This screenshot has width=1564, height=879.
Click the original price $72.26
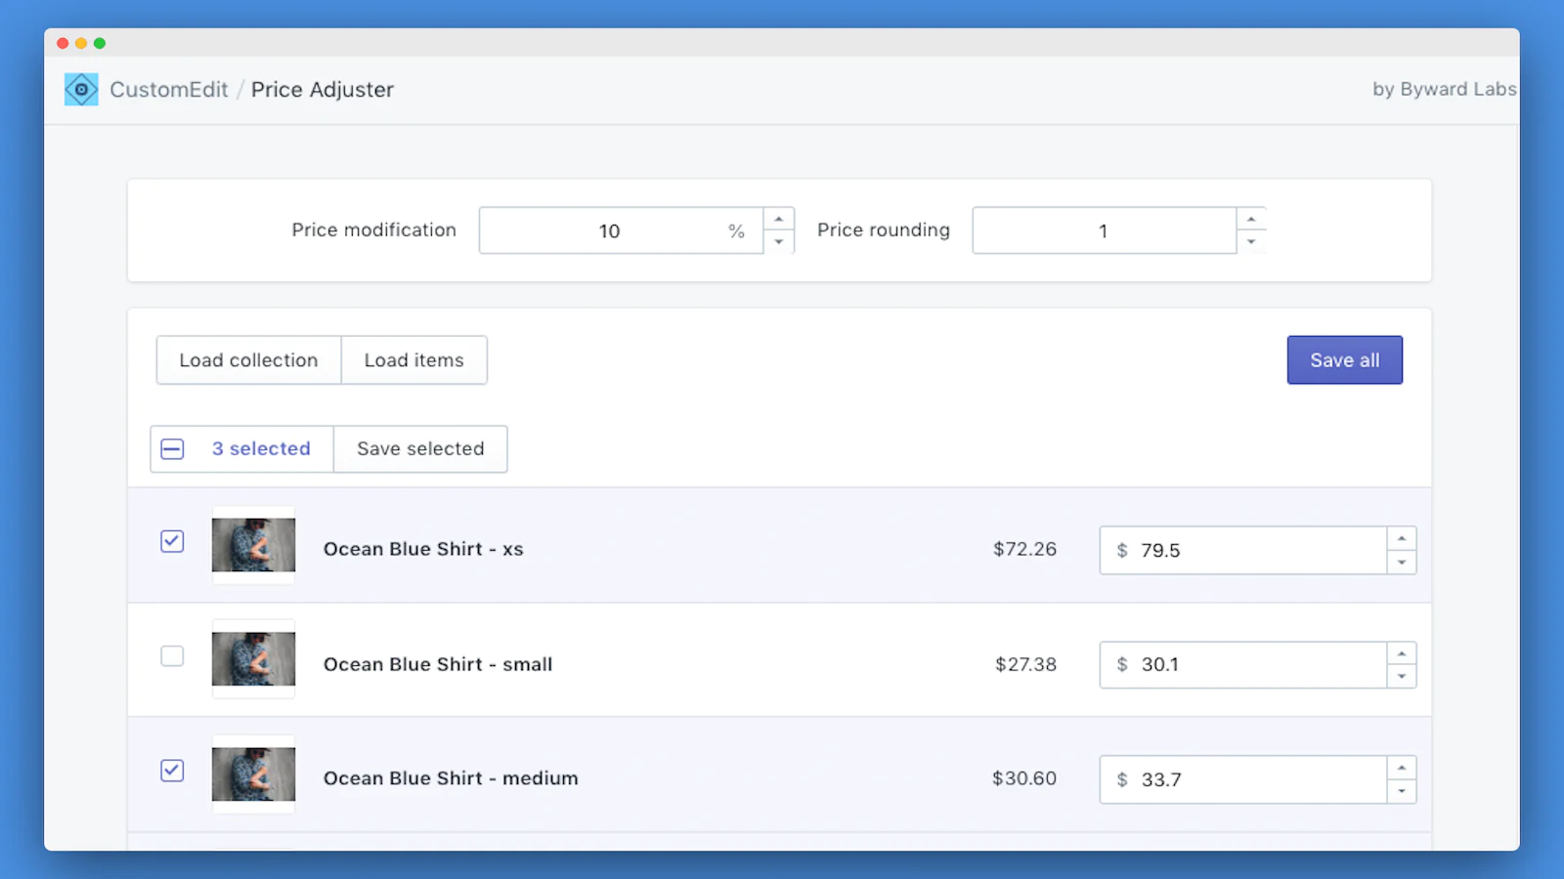click(1024, 549)
